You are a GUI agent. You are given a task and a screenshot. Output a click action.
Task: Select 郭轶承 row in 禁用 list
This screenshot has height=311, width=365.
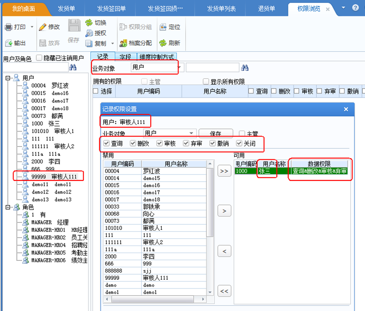point(155,207)
